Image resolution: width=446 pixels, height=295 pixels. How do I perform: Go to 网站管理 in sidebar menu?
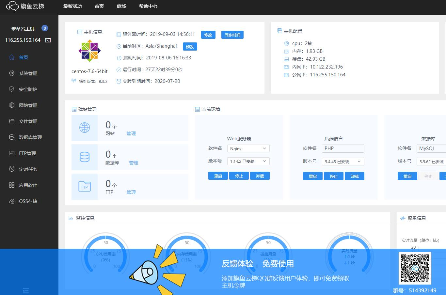tap(28, 105)
